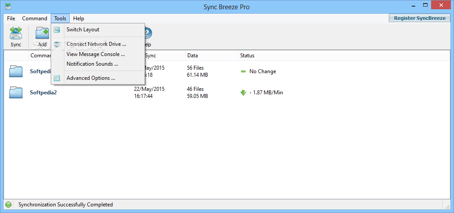Click the - 1.87 MB/Min status text

[266, 93]
